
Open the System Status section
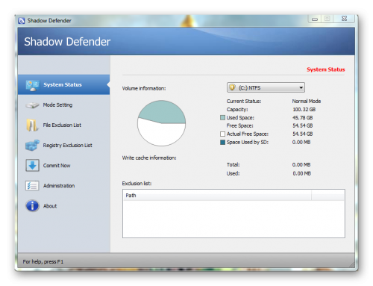[63, 84]
